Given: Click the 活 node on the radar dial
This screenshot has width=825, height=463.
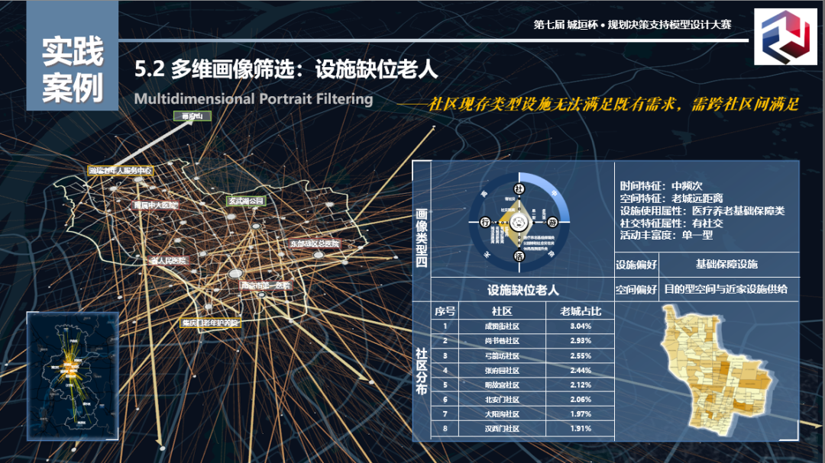Looking at the screenshot, I should click(519, 256).
